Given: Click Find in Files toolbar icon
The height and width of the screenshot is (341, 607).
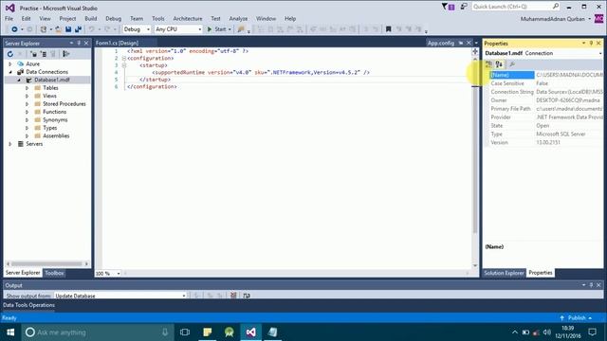Looking at the screenshot, I should coord(241,29).
